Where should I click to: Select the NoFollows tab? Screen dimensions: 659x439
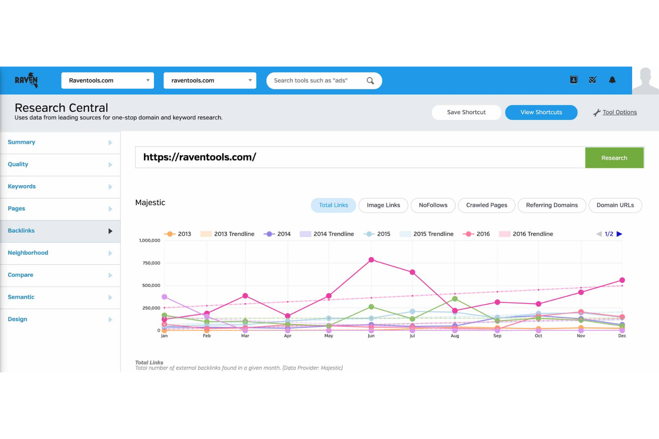432,205
